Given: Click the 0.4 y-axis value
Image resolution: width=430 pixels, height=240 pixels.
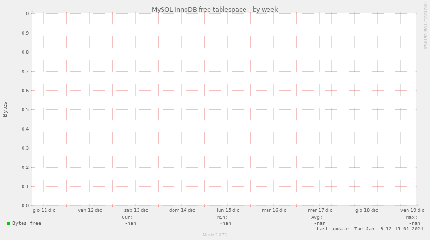Looking at the screenshot, I should (25, 129).
